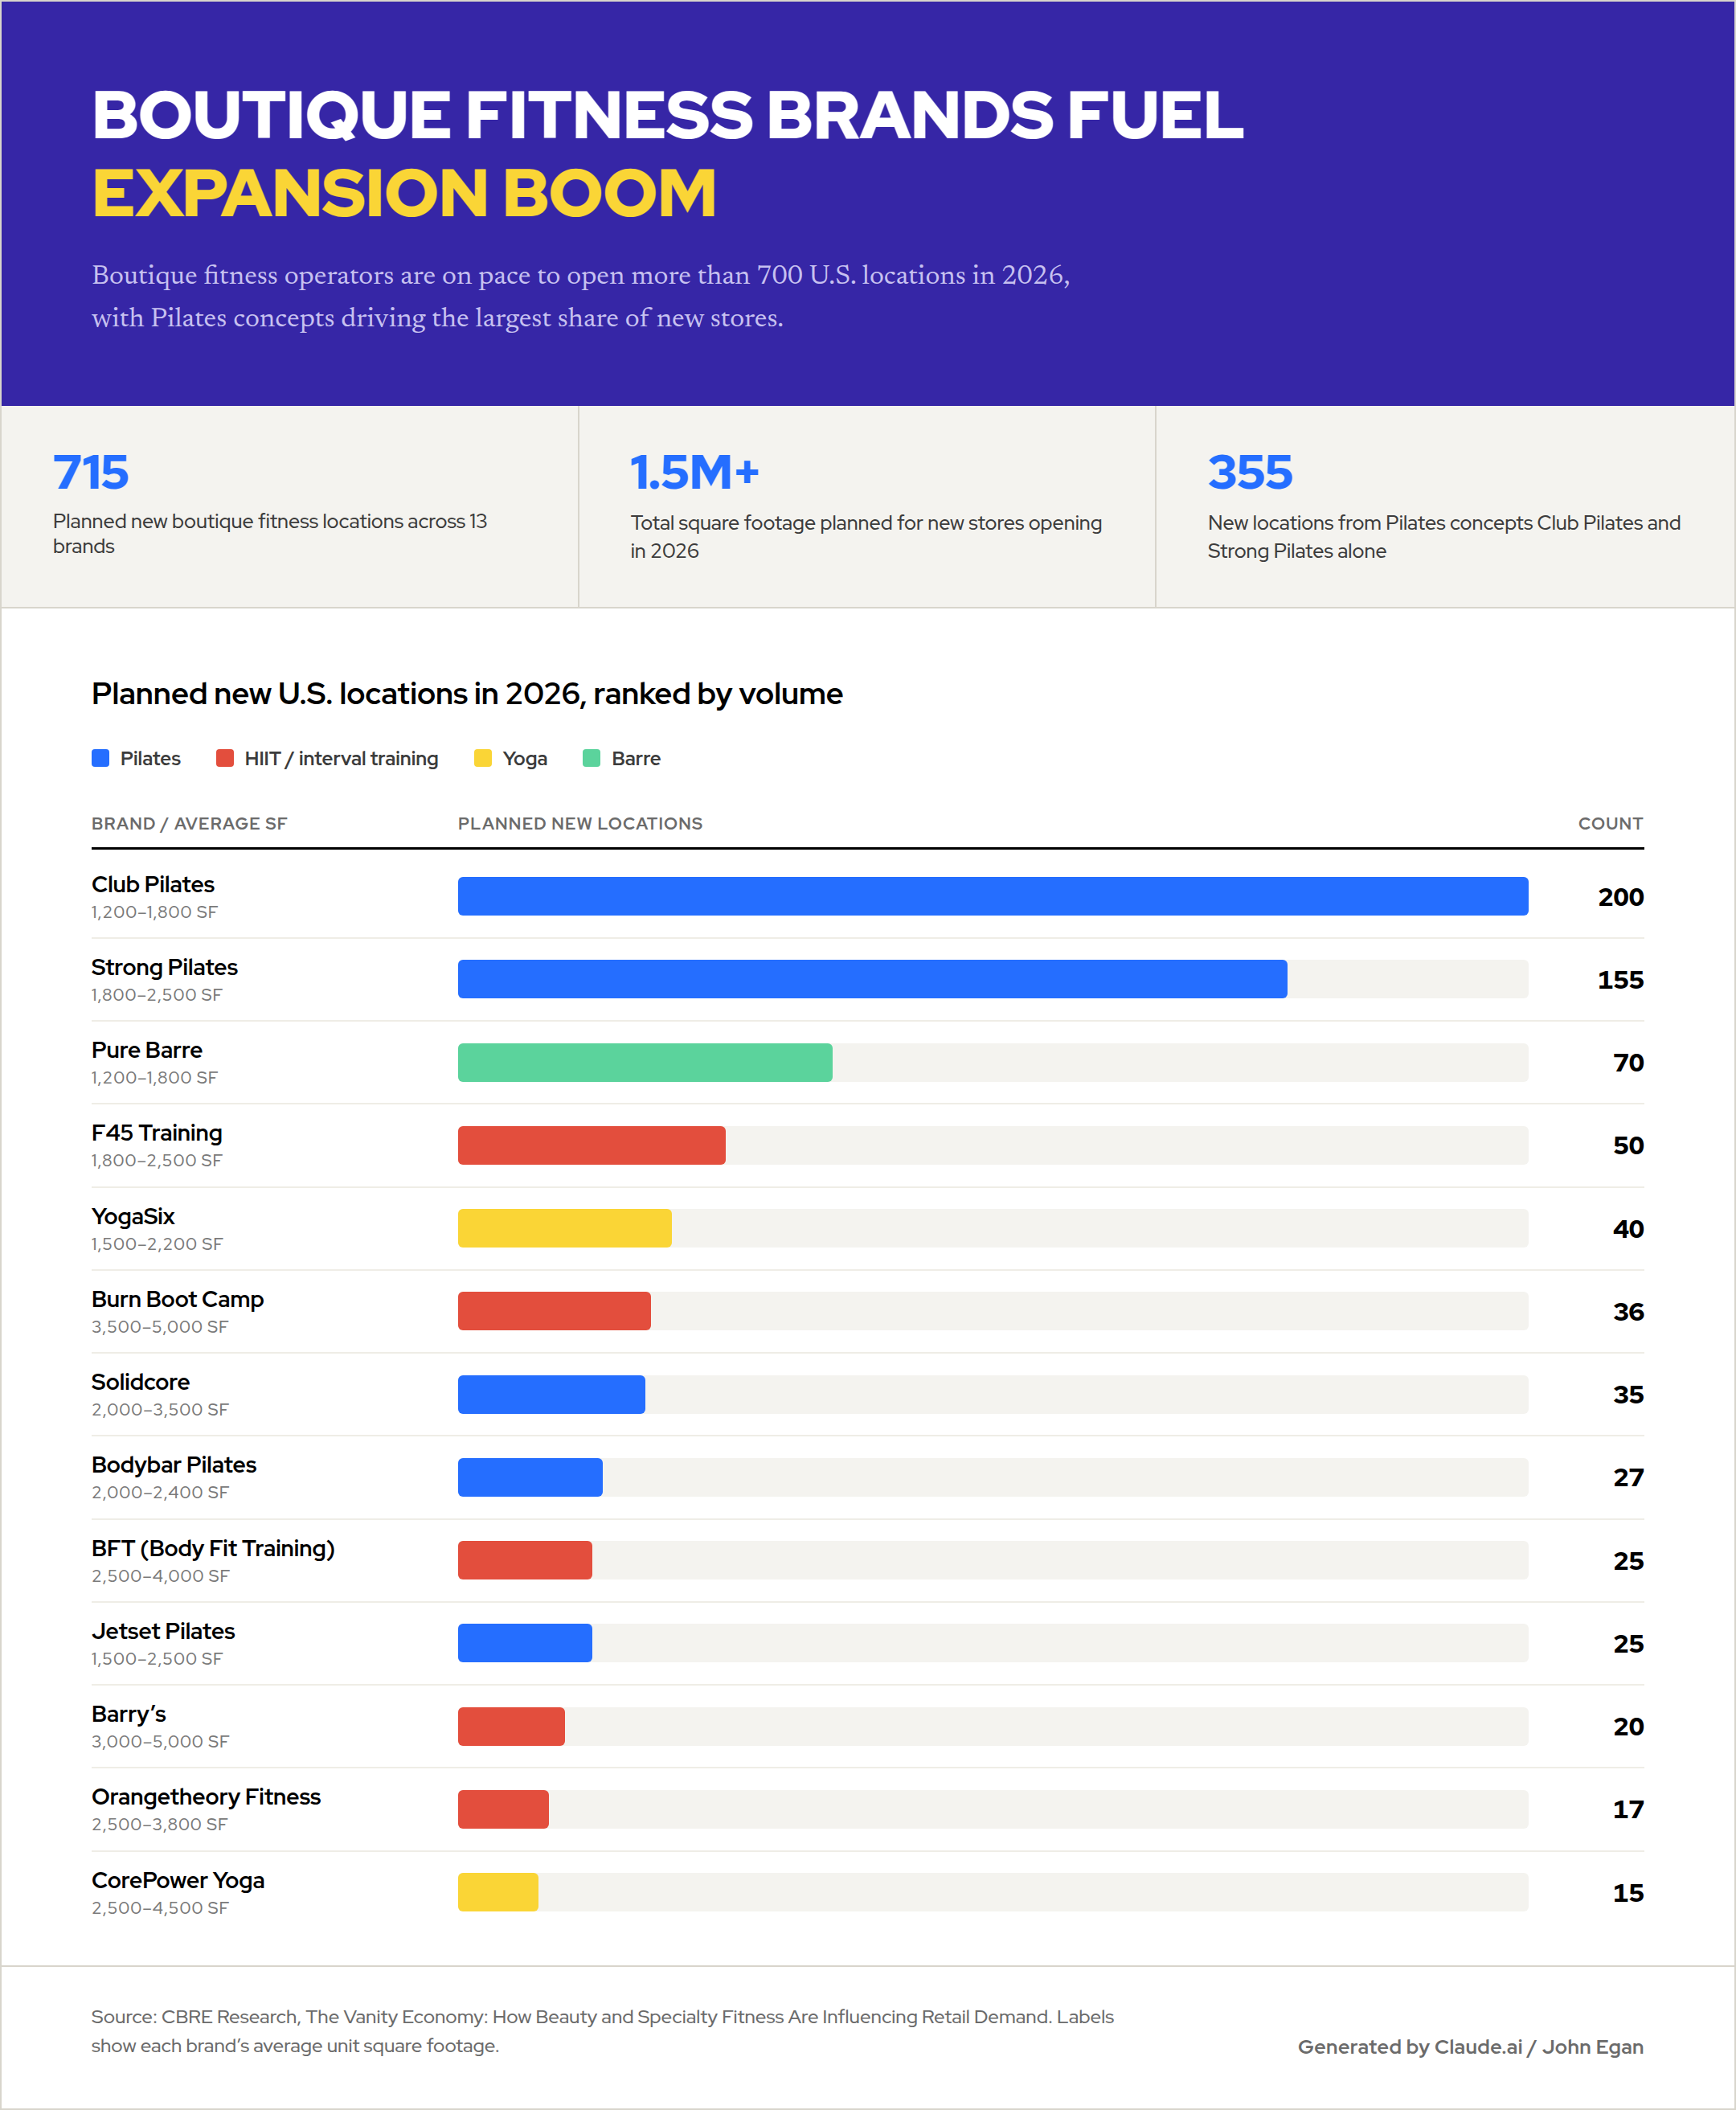
Task: Click the Burn Boot Camp brand name
Action: click(x=178, y=1299)
